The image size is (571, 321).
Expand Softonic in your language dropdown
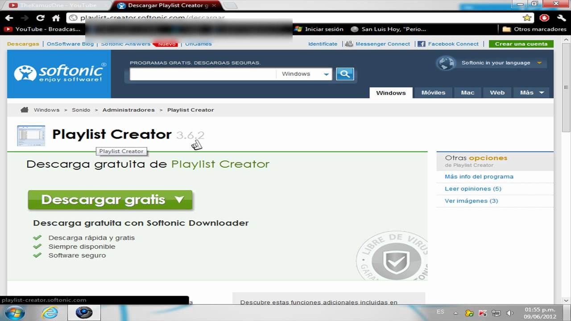[539, 63]
